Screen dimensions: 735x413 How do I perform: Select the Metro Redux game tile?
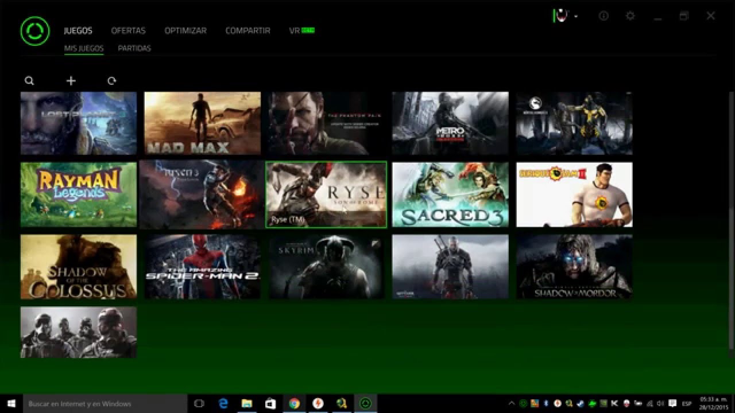450,123
